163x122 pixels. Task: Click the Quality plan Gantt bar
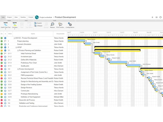pyautogui.click(x=134, y=65)
